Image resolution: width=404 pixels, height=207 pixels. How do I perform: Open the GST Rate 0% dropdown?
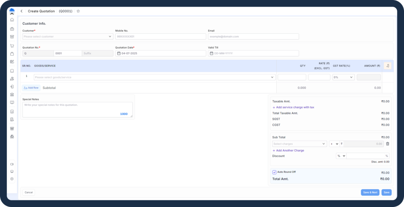pyautogui.click(x=344, y=77)
